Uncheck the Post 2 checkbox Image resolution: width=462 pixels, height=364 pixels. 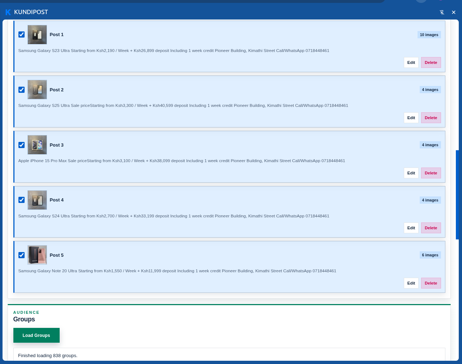[22, 90]
